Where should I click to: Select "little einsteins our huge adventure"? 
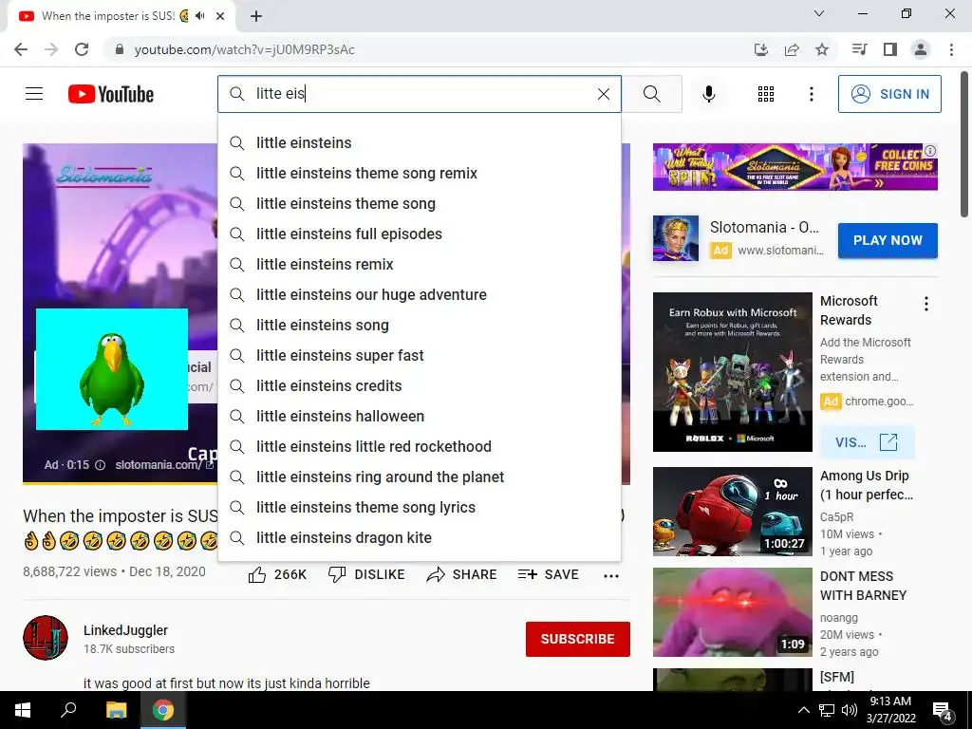click(419, 294)
